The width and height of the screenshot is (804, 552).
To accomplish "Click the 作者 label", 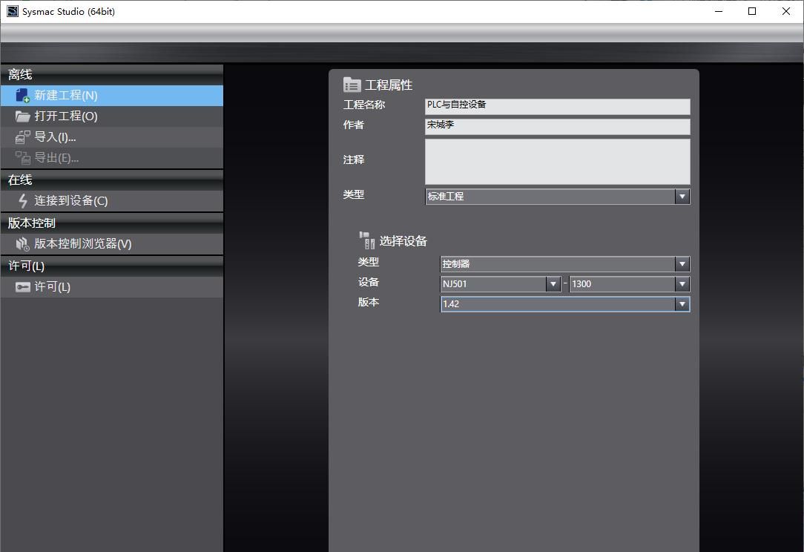I will point(353,125).
